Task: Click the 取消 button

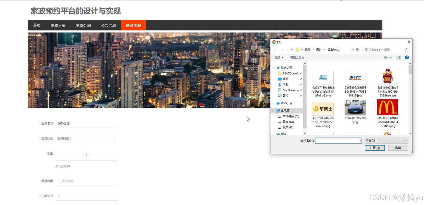Action: tap(398, 148)
